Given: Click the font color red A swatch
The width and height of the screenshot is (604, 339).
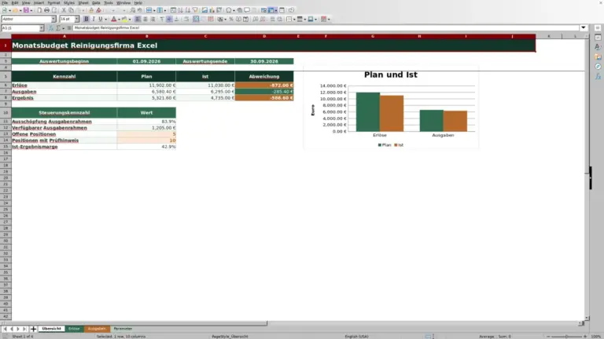Looking at the screenshot, I should (x=113, y=19).
